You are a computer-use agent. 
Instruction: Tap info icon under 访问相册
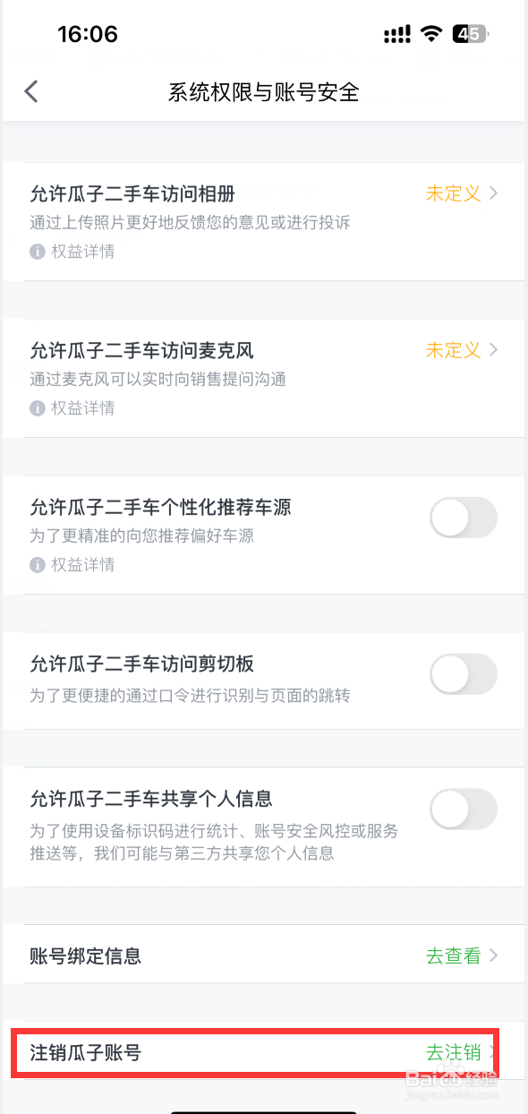pyautogui.click(x=38, y=253)
